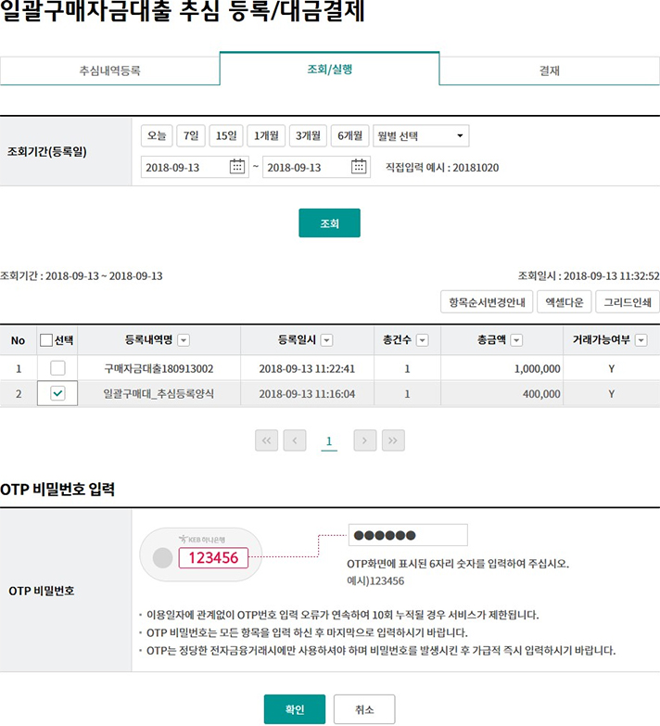Open the 등록내역명 column filter arrow
The height and width of the screenshot is (726, 660).
point(184,340)
